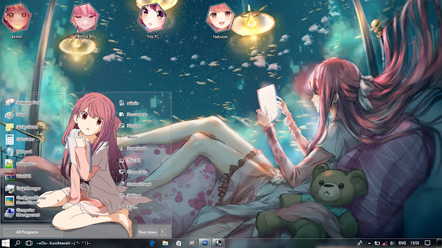Open Settings from Start menu
The height and width of the screenshot is (248, 442).
pos(130,195)
